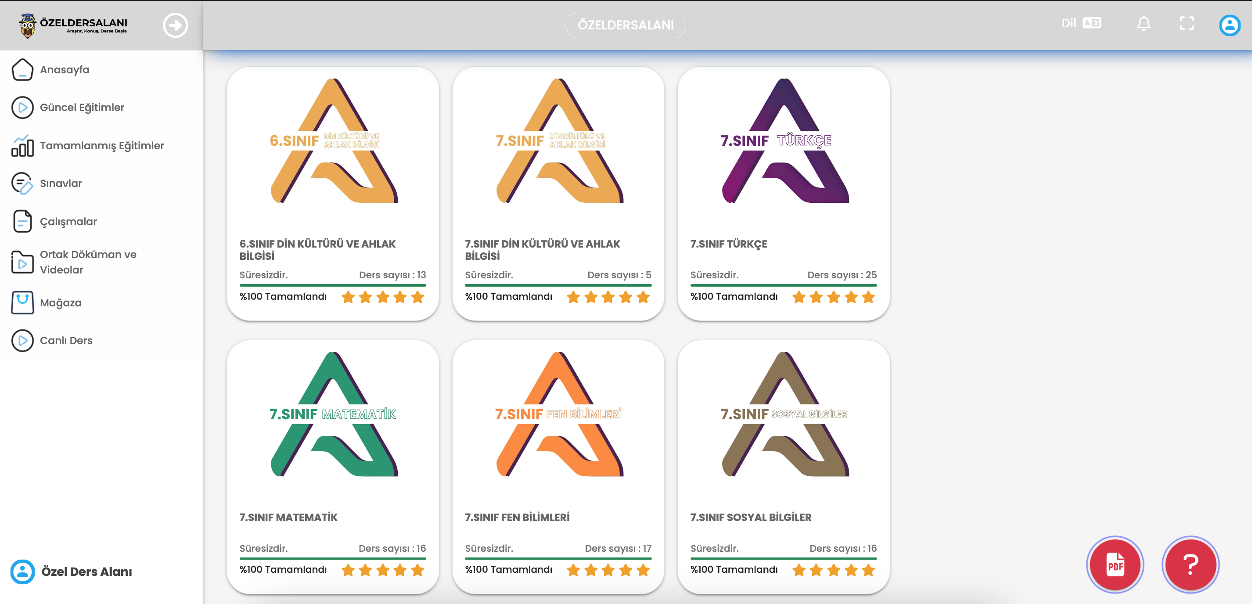The image size is (1252, 604).
Task: Open Canlı Ders from sidebar
Action: point(65,341)
